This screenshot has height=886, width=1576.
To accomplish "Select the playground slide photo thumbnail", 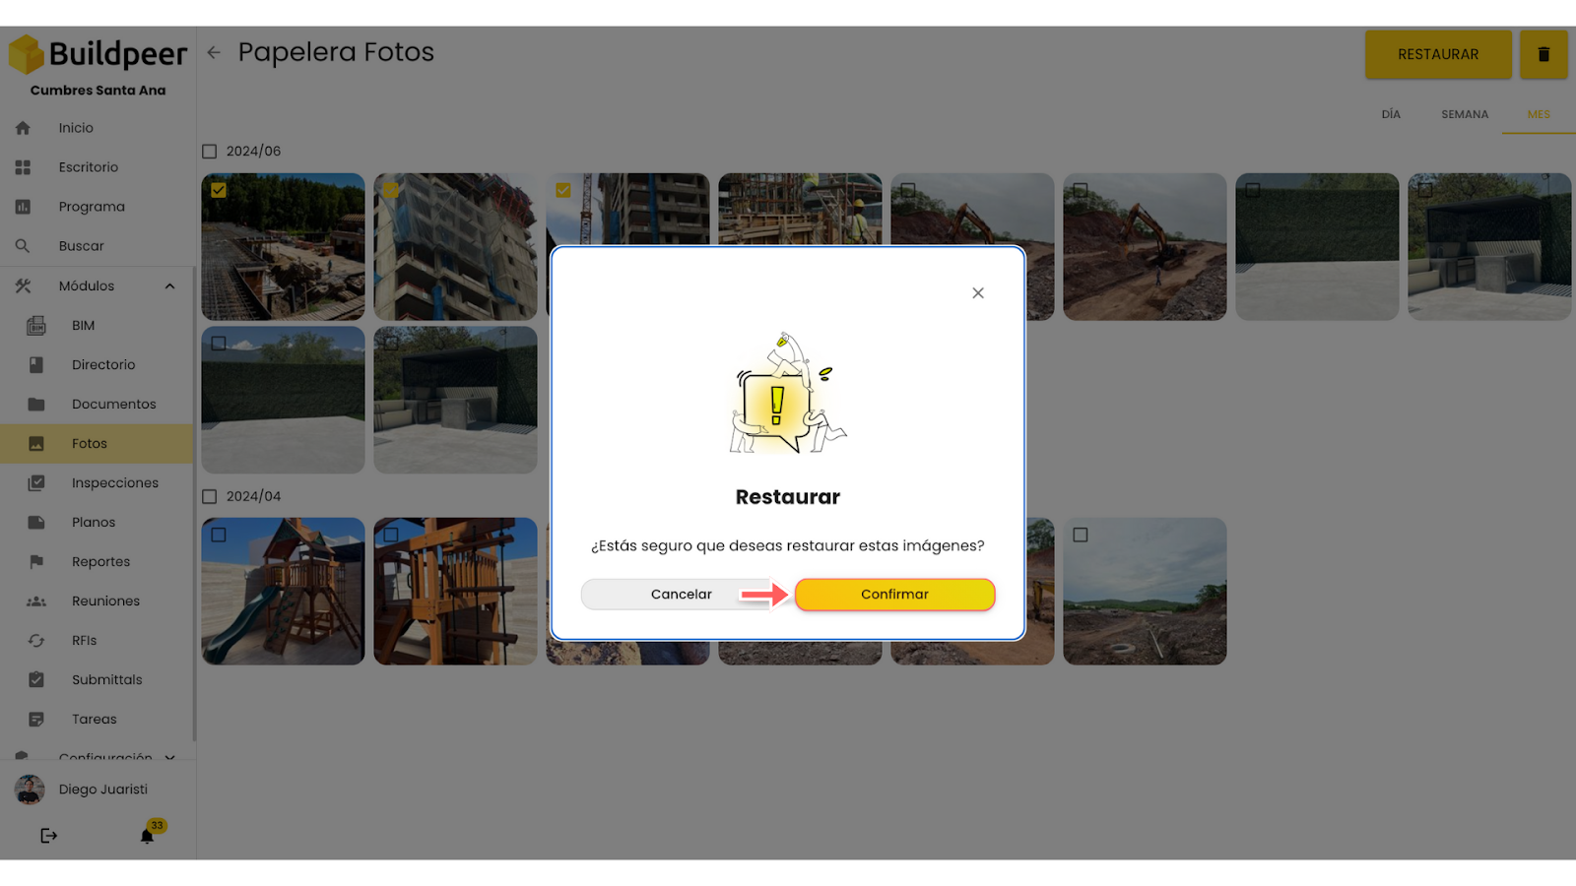I will (x=283, y=592).
